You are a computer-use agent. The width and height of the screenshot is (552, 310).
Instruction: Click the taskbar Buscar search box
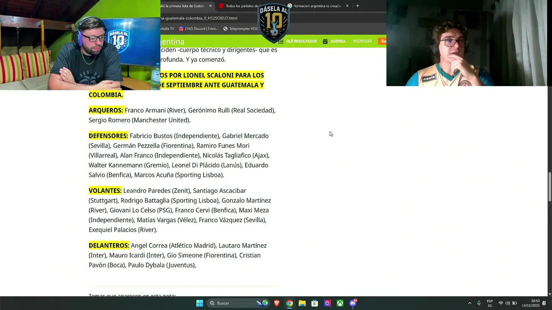(x=238, y=303)
